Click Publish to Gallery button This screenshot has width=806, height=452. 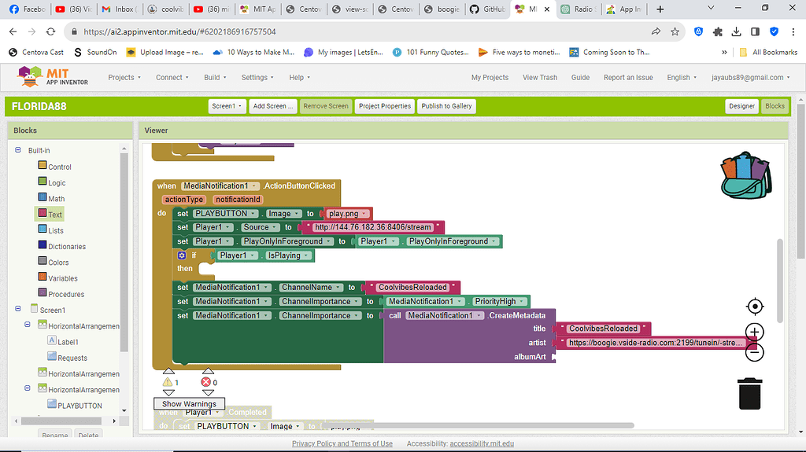point(446,106)
